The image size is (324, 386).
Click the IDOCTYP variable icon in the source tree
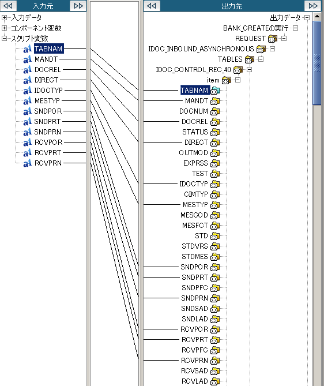click(28, 91)
